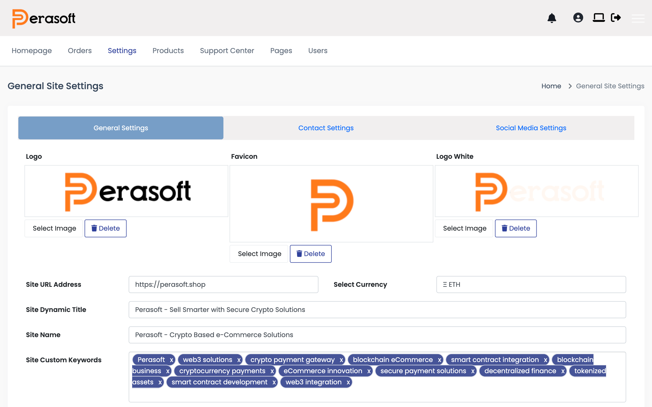Click the Site URL Address field
652x407 pixels.
click(223, 285)
